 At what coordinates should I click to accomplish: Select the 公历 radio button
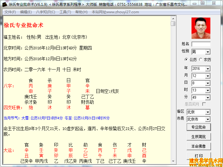pos(186,60)
